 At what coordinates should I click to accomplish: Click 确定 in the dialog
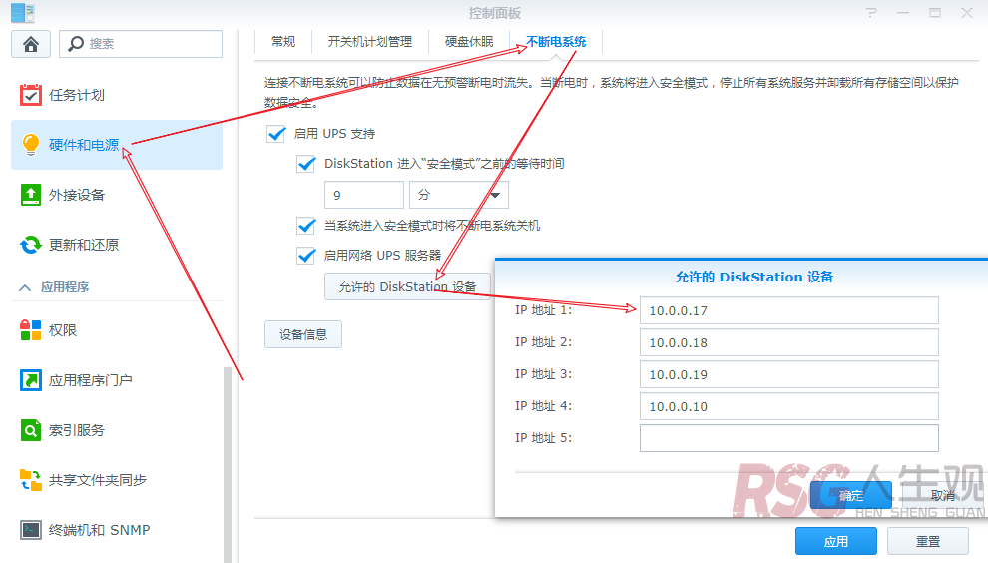[851, 495]
